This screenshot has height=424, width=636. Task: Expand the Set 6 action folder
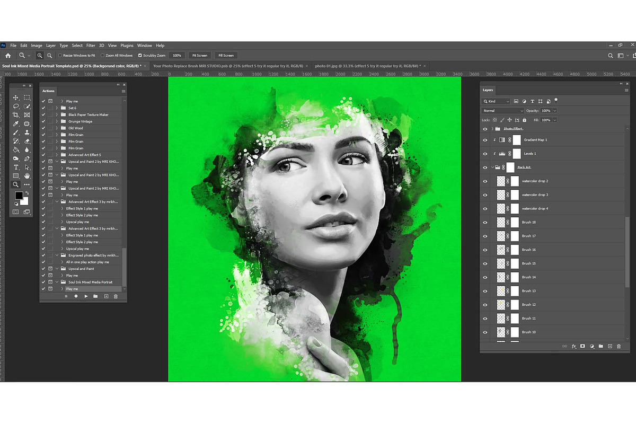click(57, 108)
